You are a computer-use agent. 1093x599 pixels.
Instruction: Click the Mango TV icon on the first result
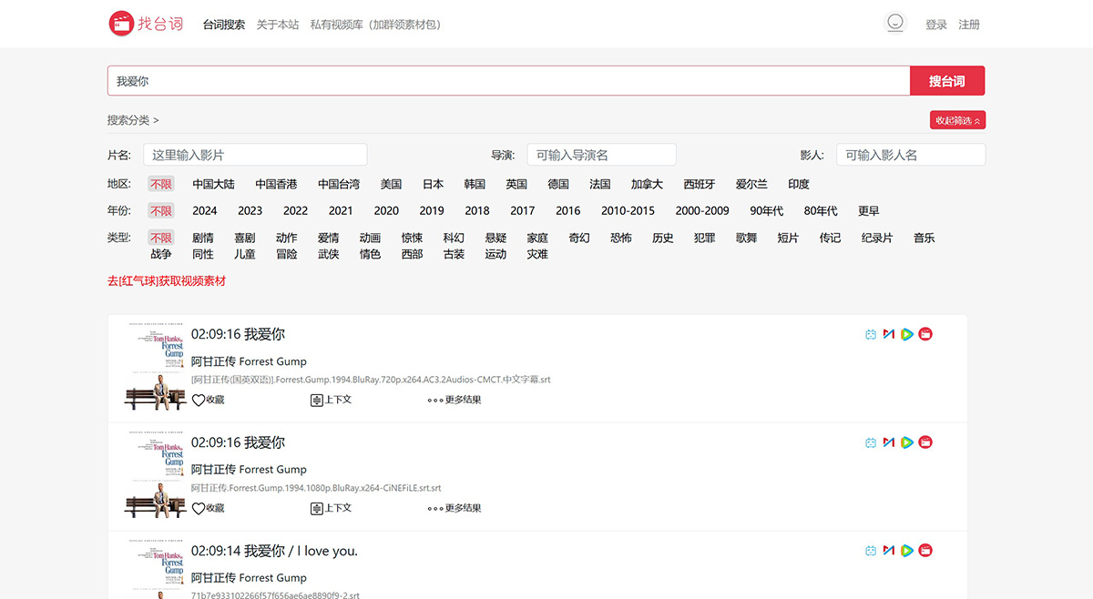888,334
